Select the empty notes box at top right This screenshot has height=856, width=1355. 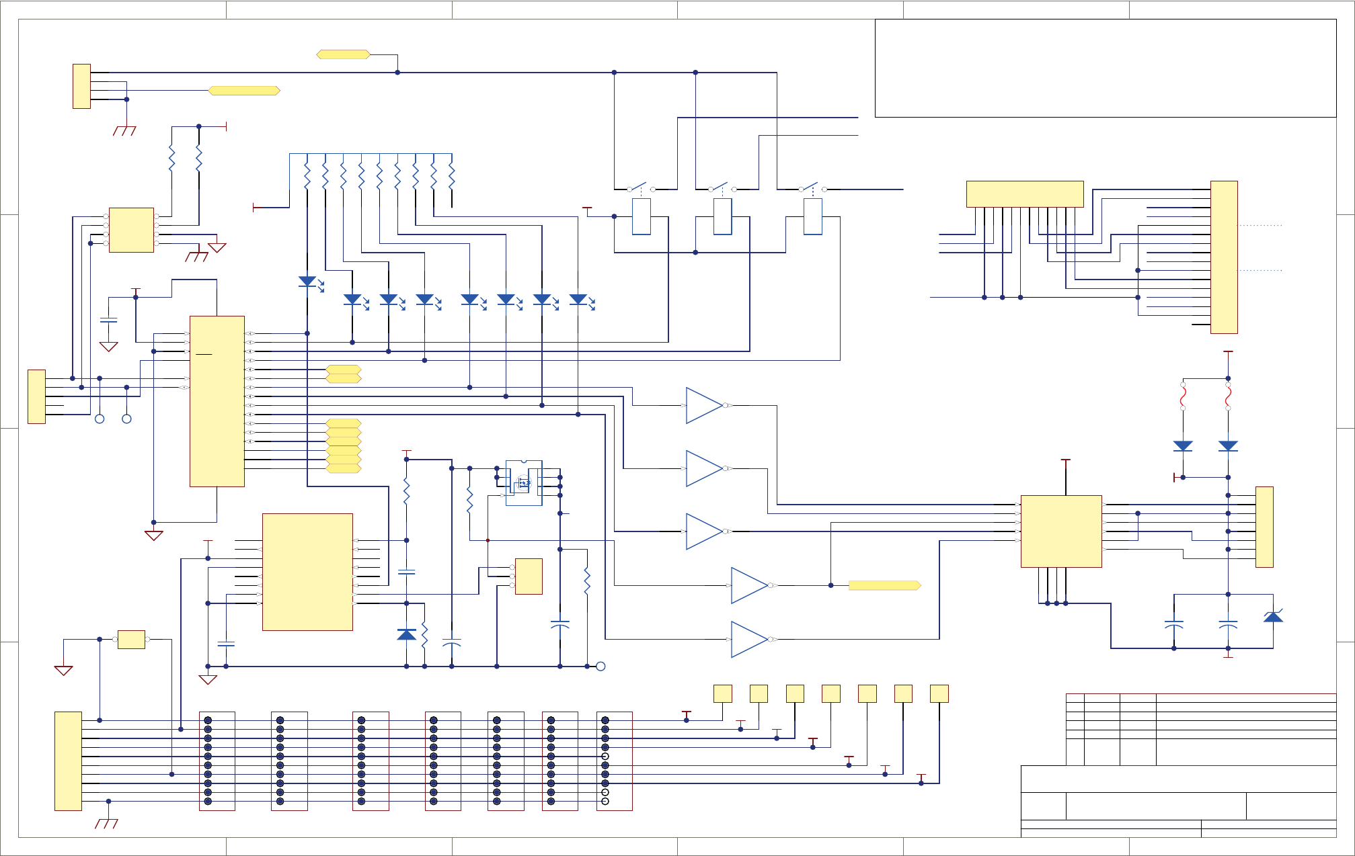click(x=1106, y=68)
